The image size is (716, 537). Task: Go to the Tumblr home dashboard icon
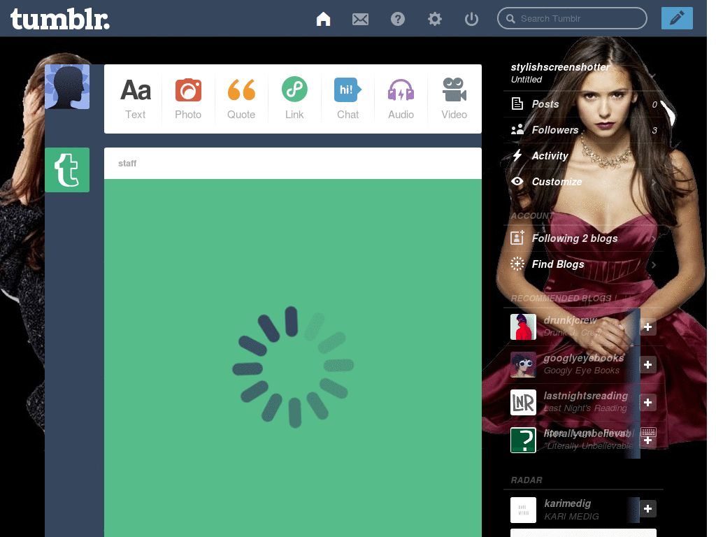coord(323,19)
